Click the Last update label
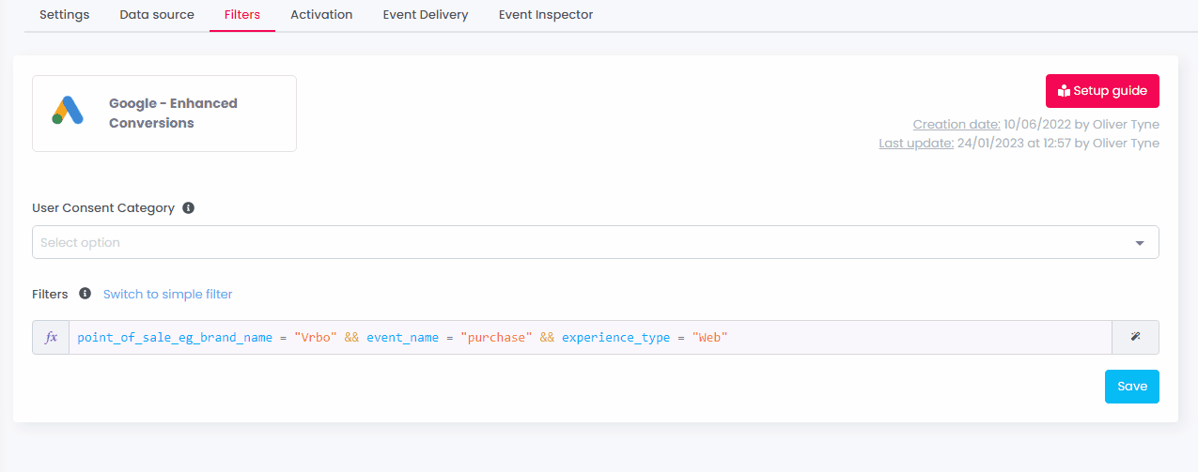 [x=916, y=144]
